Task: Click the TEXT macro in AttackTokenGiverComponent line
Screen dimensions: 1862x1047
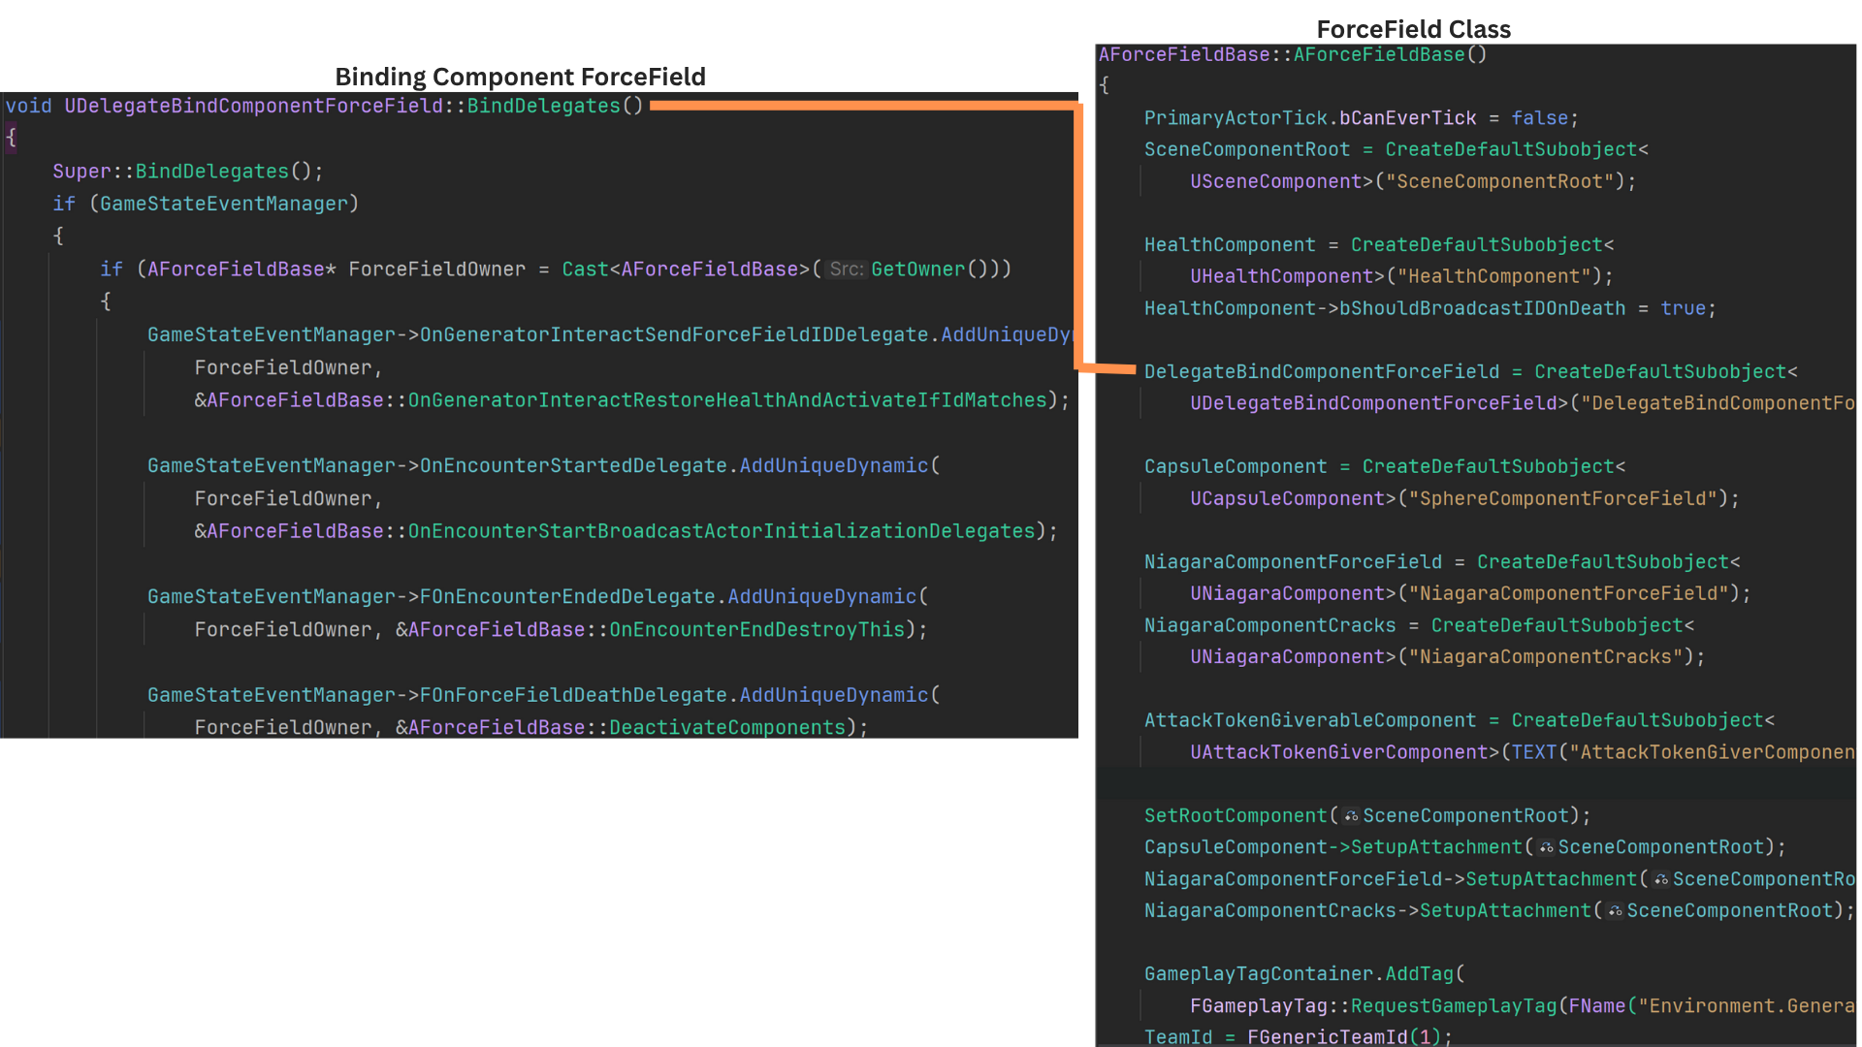Action: (x=1533, y=752)
